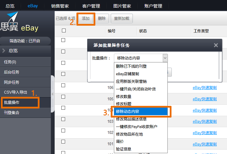This screenshot has height=154, width=227.
Task: Collapse the sidebar with the splitter arrow
Action: (x=53, y=94)
